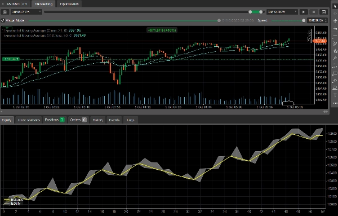This screenshot has width=338, height=216.
Task: Click the Speed slider handle
Action: click(x=304, y=20)
